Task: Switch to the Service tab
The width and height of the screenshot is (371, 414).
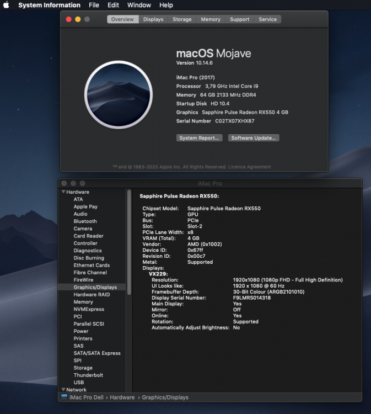Action: (x=267, y=19)
